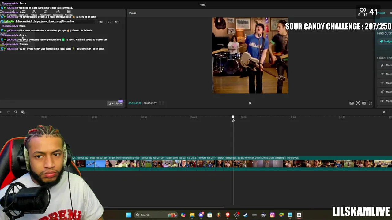Open the Captions tab
Viewport: 392px width, 220px height.
point(24,13)
